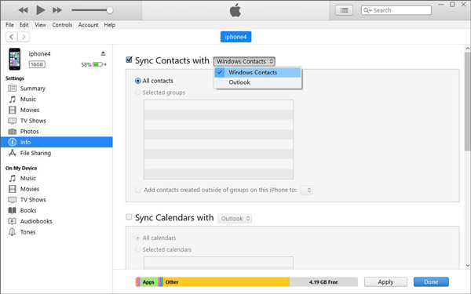Select the Info icon in sidebar
Viewport: 471px width, 294px height.
(13, 142)
